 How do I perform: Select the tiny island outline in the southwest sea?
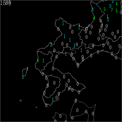(21, 101)
